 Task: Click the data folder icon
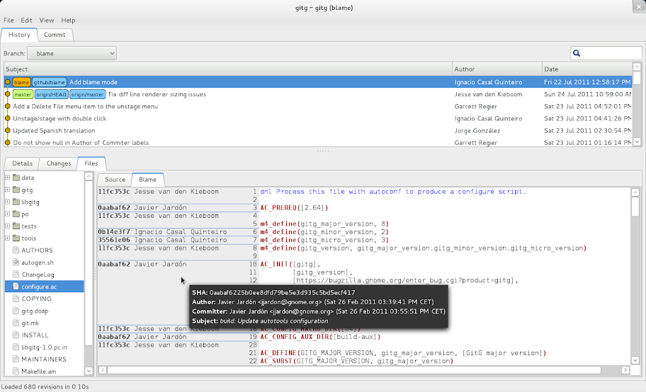16,178
